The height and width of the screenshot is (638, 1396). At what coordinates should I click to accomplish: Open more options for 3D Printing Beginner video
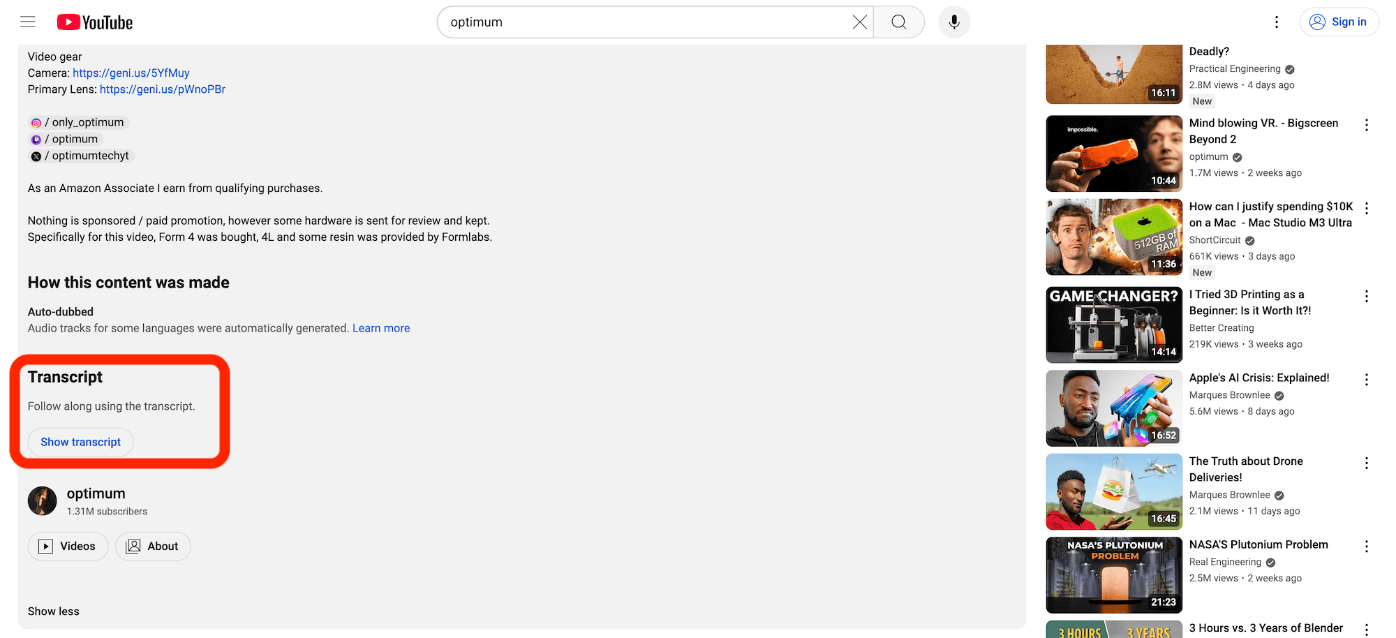pos(1367,296)
